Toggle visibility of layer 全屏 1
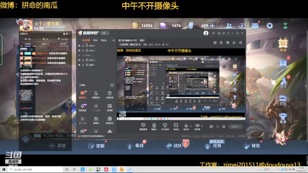 [79, 65]
